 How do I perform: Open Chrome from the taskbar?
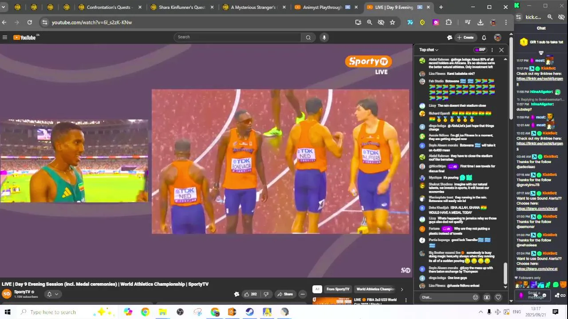[x=145, y=312]
